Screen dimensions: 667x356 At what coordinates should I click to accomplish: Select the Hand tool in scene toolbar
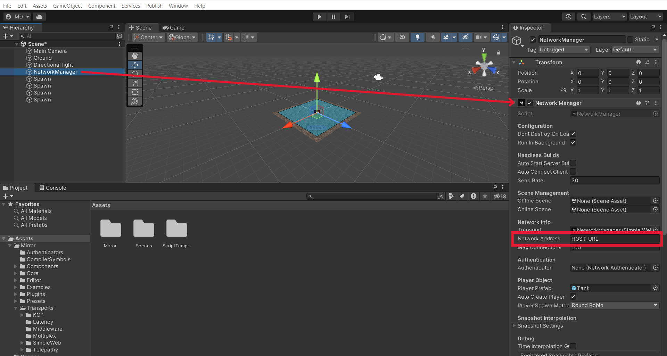135,56
